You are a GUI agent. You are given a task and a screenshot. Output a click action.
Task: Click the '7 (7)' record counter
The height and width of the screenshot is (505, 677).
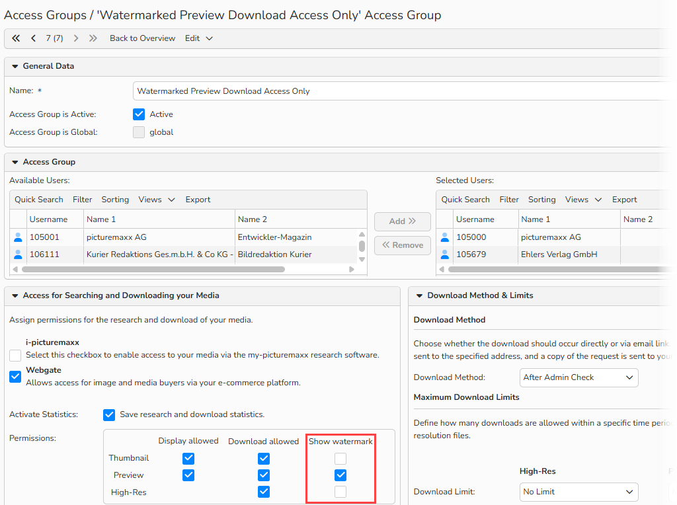pyautogui.click(x=54, y=38)
